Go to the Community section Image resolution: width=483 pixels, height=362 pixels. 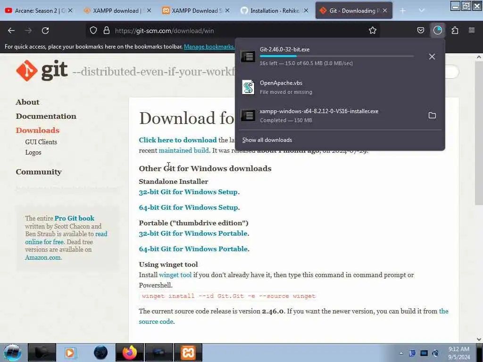(39, 172)
